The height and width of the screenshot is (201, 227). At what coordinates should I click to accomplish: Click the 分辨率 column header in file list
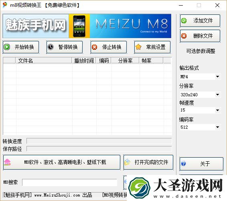click(x=125, y=61)
